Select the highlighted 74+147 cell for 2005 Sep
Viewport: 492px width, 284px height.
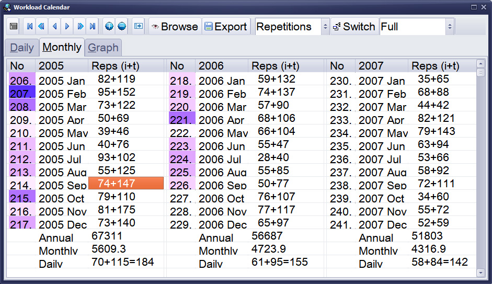[126, 184]
